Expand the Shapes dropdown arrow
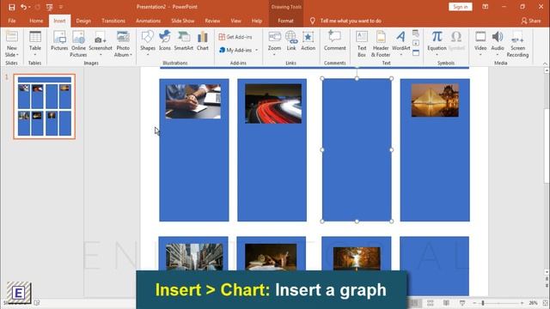This screenshot has width=550, height=309. tap(148, 55)
